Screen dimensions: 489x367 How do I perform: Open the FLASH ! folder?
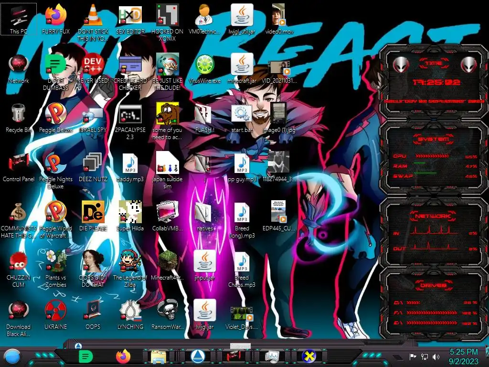(x=204, y=118)
